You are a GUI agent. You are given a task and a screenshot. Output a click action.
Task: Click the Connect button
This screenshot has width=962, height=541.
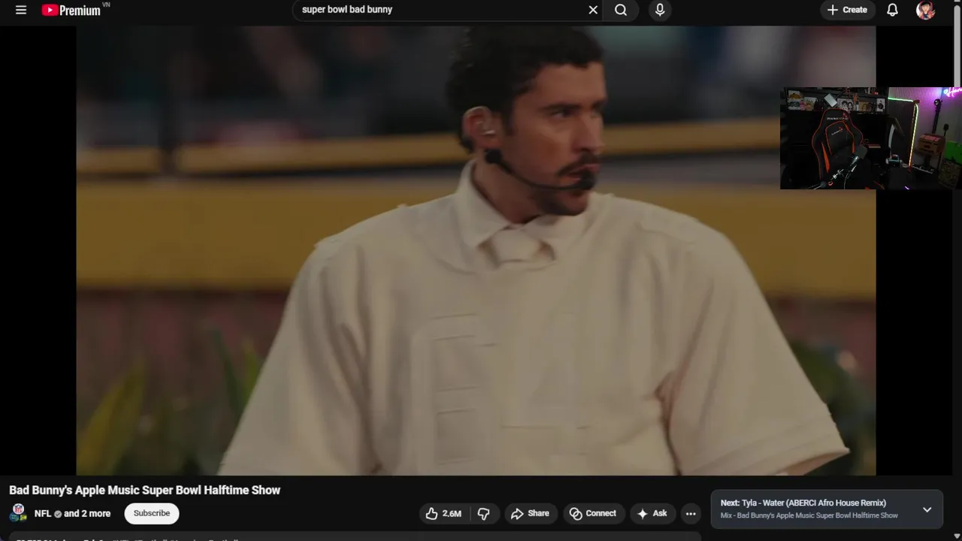tap(593, 514)
